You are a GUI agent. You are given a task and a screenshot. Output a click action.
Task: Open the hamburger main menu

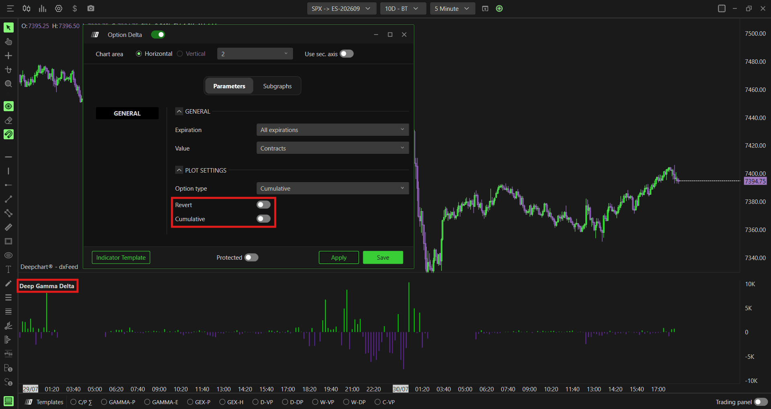(x=10, y=8)
